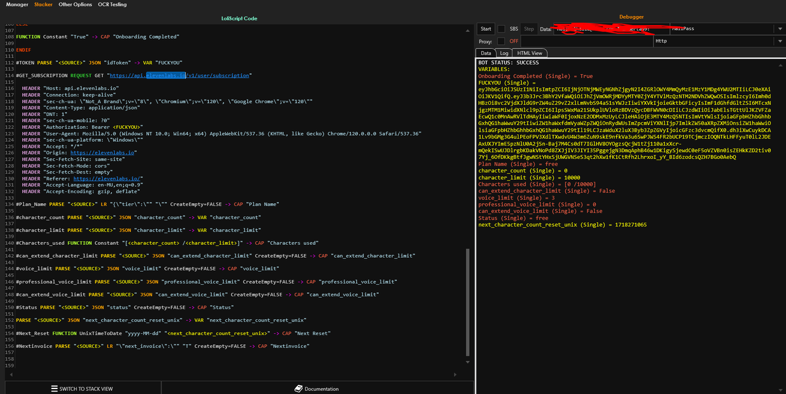
Task: Click the HEADER DNT: 1 line
Action: (41, 114)
